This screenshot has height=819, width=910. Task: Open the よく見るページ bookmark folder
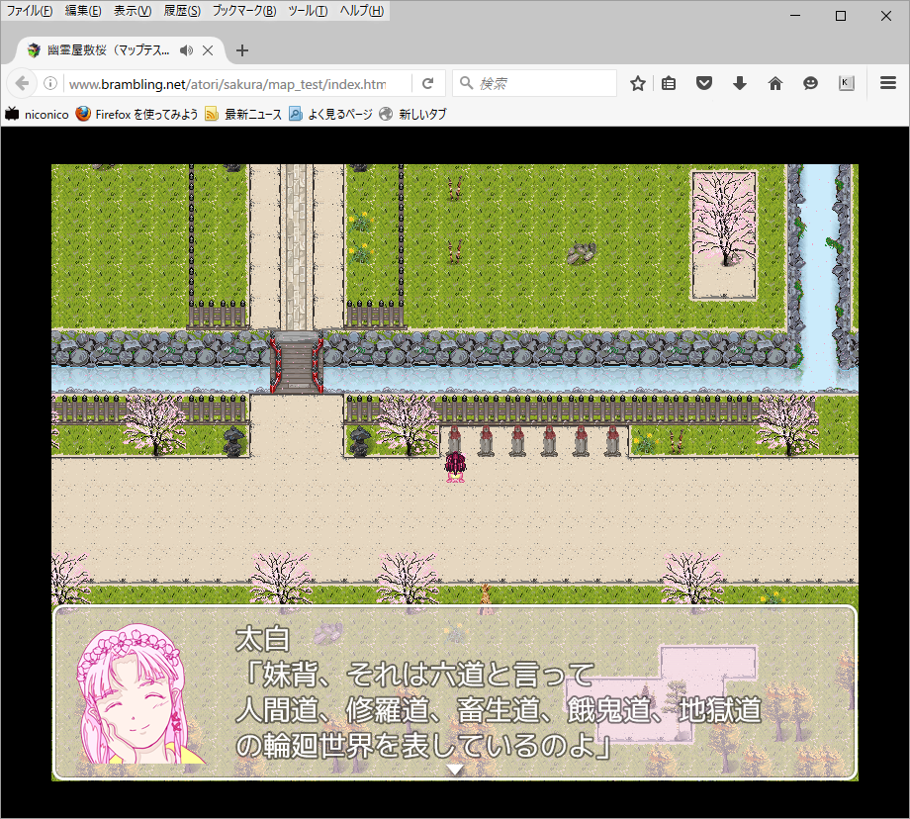[x=330, y=115]
